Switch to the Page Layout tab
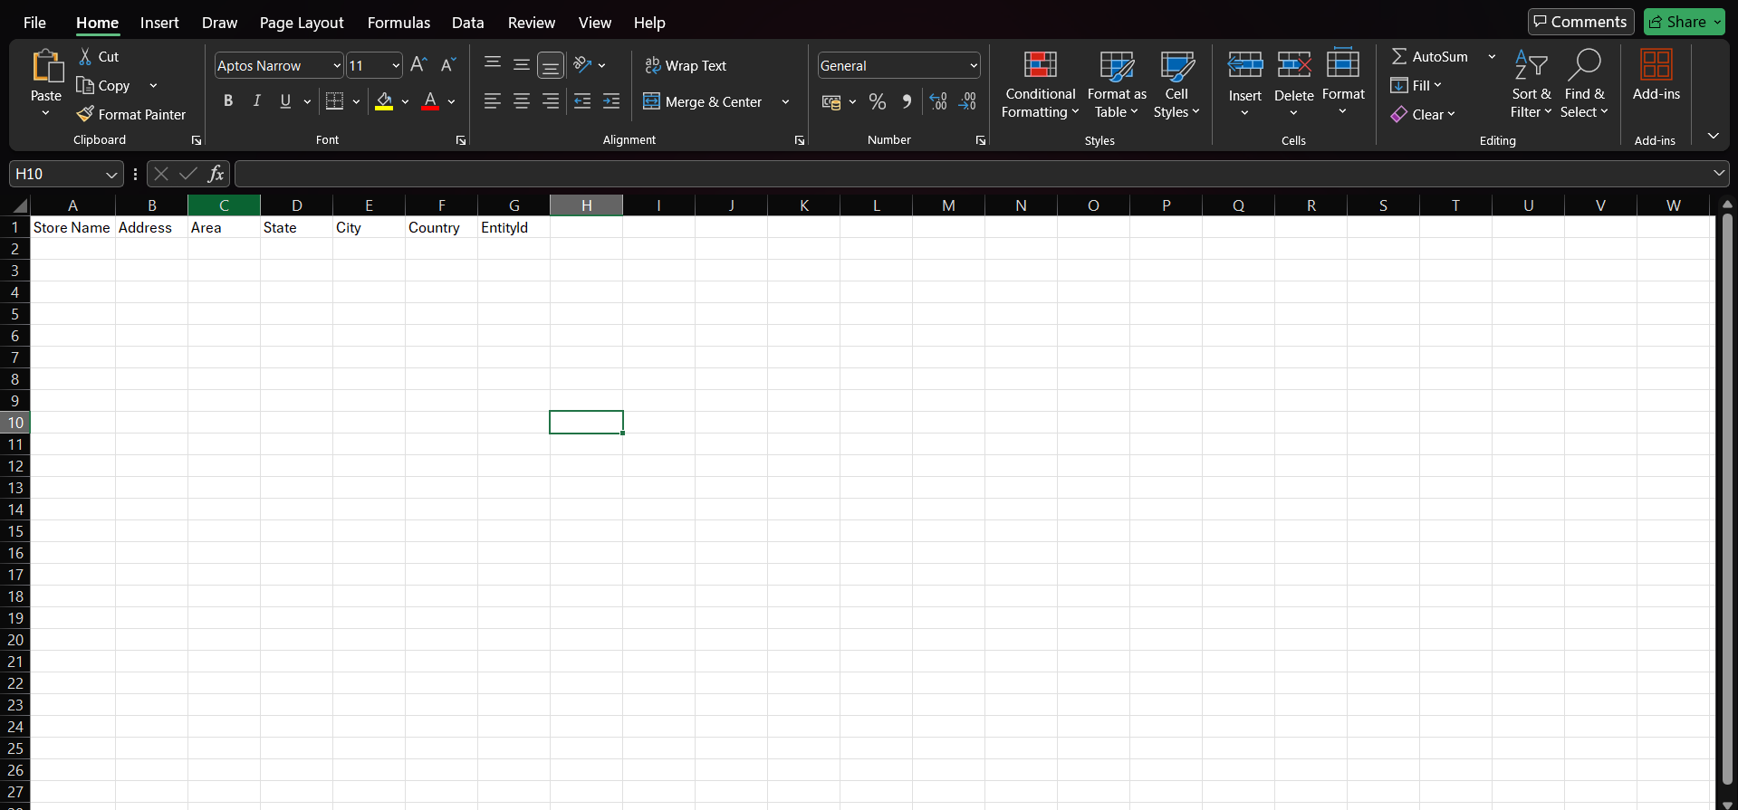The width and height of the screenshot is (1738, 810). pyautogui.click(x=302, y=23)
